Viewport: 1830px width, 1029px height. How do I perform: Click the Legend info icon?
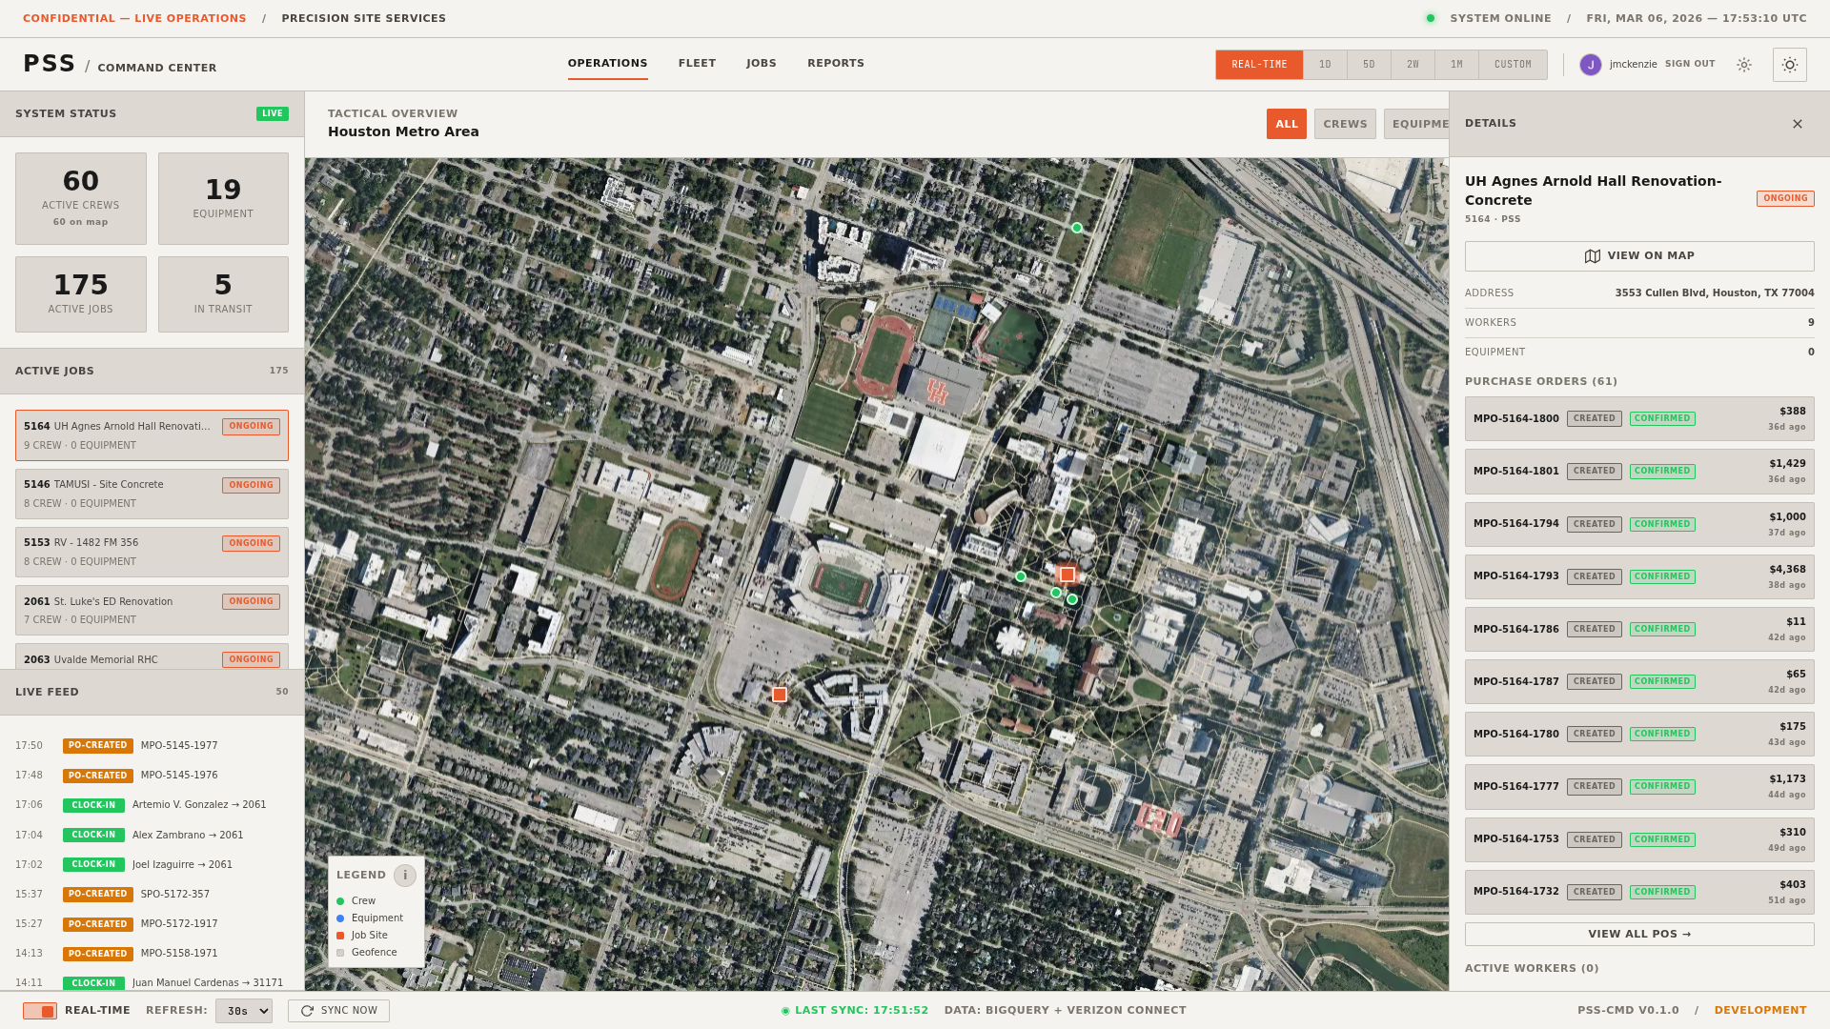pyautogui.click(x=404, y=875)
